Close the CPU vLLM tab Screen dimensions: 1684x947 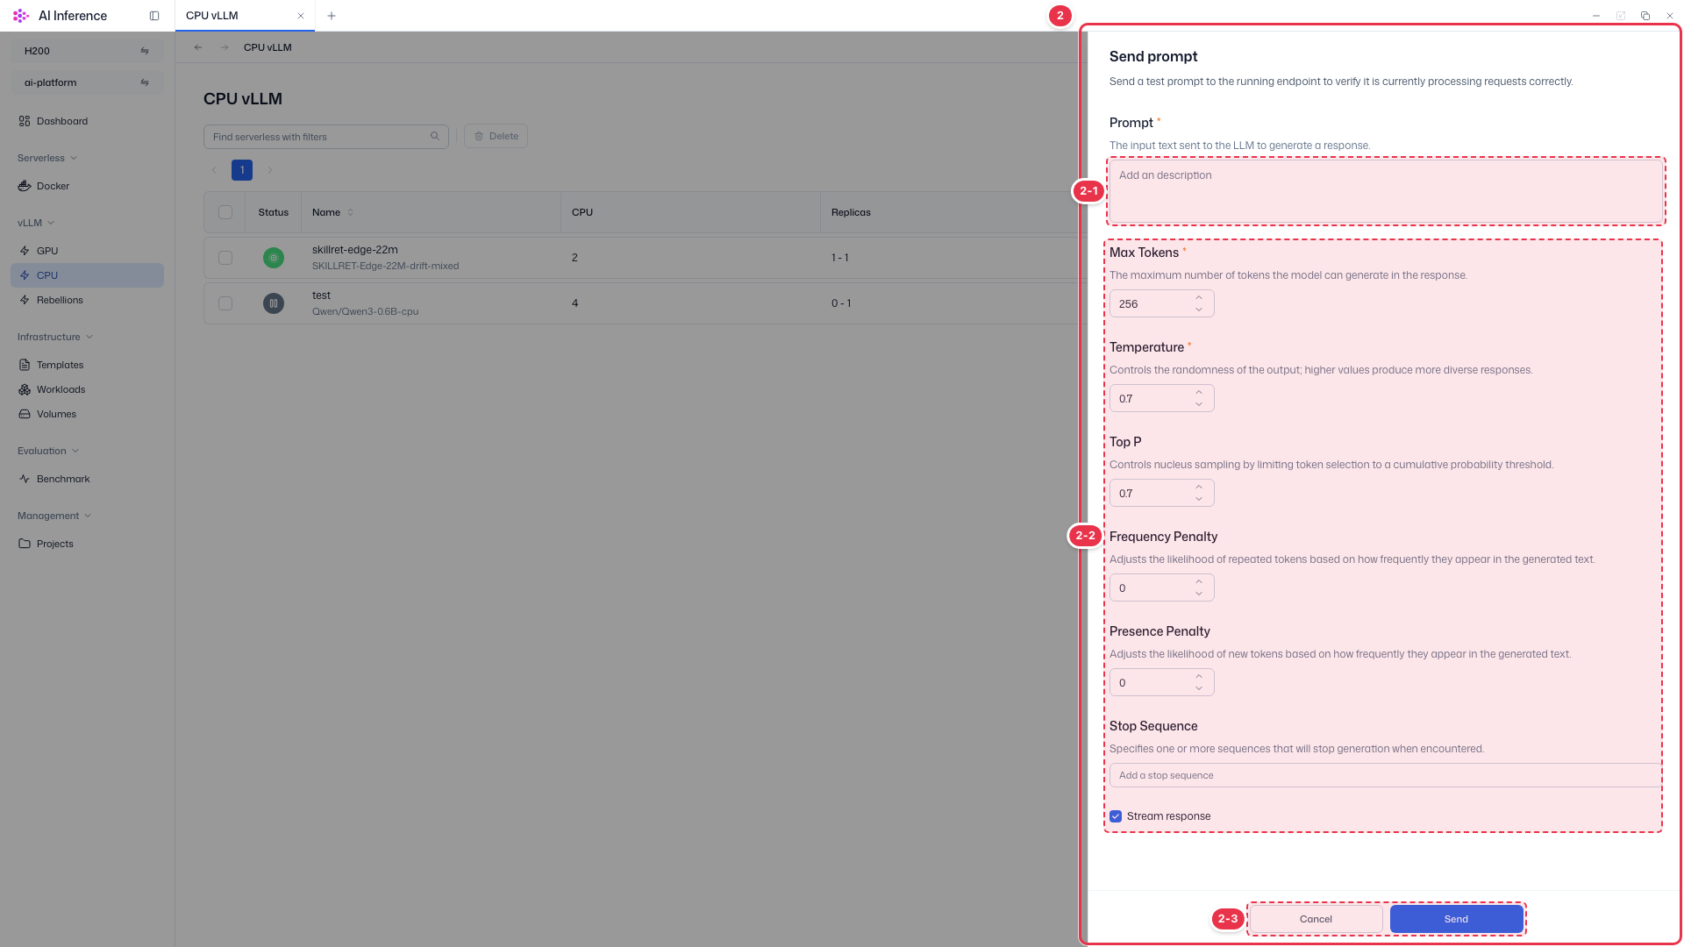click(301, 16)
